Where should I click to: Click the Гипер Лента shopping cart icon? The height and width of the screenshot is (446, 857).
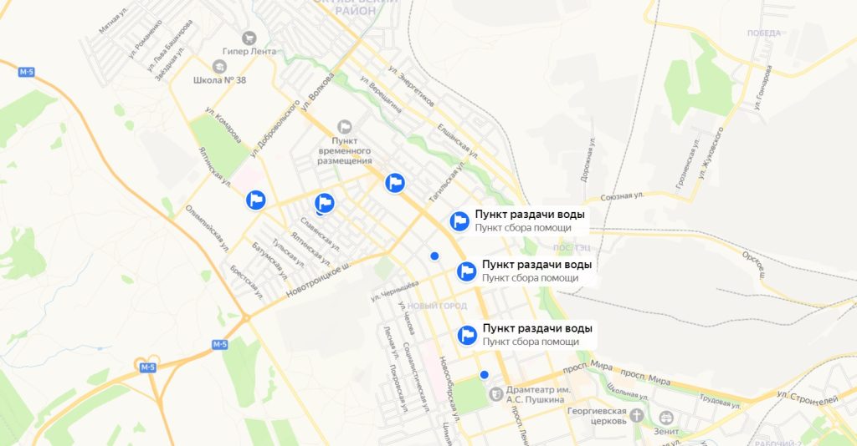(249, 38)
